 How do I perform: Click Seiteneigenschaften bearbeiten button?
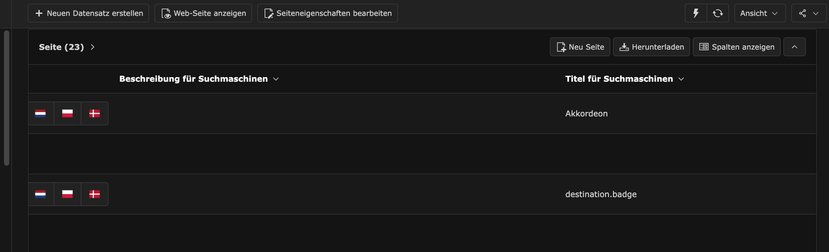tap(327, 13)
